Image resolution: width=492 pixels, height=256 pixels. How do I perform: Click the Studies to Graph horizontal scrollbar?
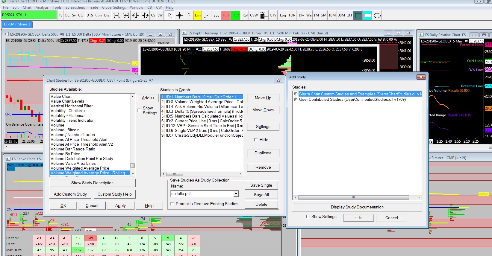coord(202,174)
